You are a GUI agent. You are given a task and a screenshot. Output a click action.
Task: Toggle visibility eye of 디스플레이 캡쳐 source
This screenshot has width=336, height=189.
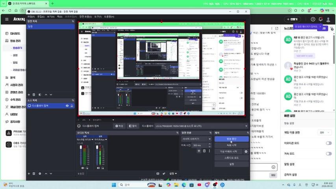(x=67, y=106)
